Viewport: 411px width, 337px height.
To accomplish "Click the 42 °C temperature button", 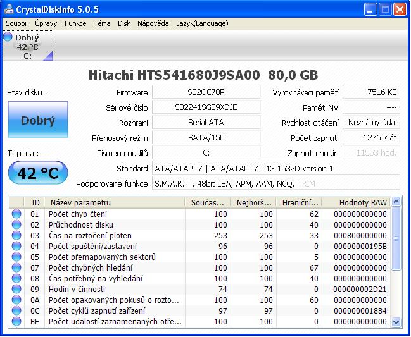I will tap(37, 174).
